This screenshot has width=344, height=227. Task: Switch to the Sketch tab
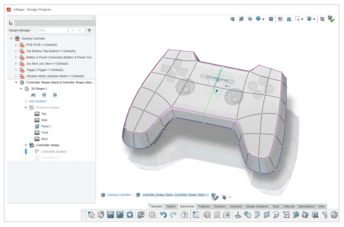(x=171, y=206)
